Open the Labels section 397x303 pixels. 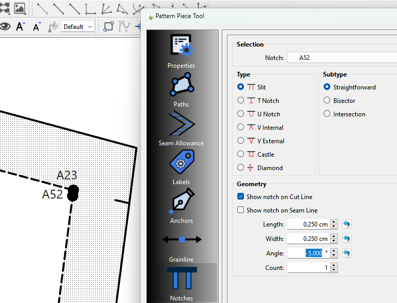181,167
